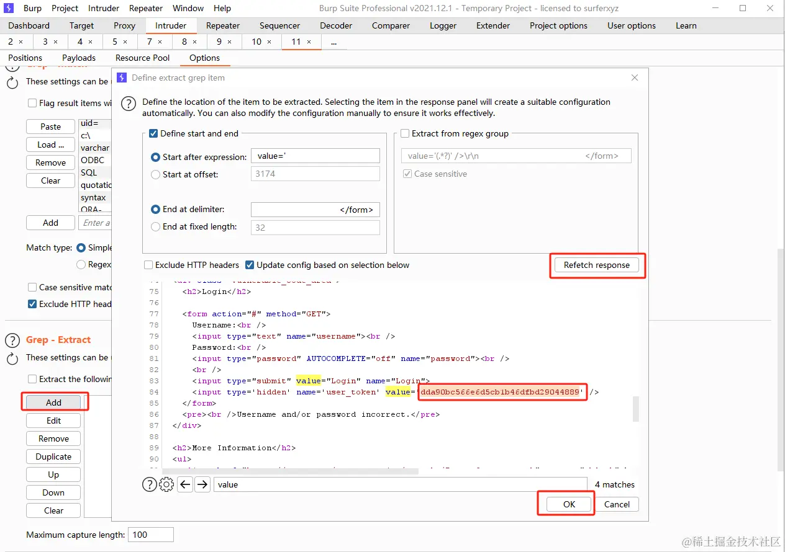Select Start at offset radio button
Viewport: 785px width, 552px height.
point(156,174)
